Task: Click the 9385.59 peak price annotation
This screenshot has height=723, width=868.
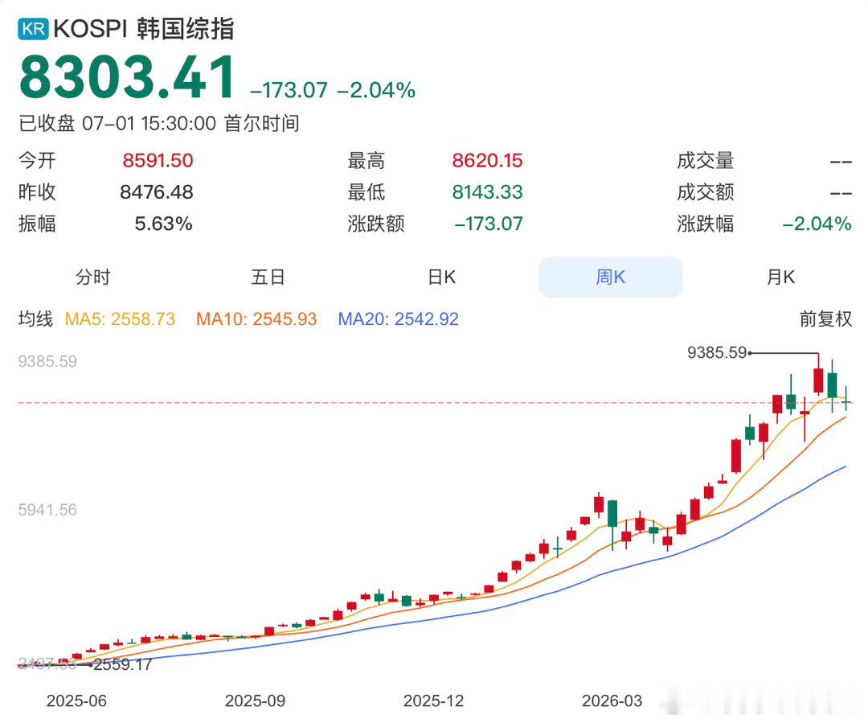Action: click(717, 352)
